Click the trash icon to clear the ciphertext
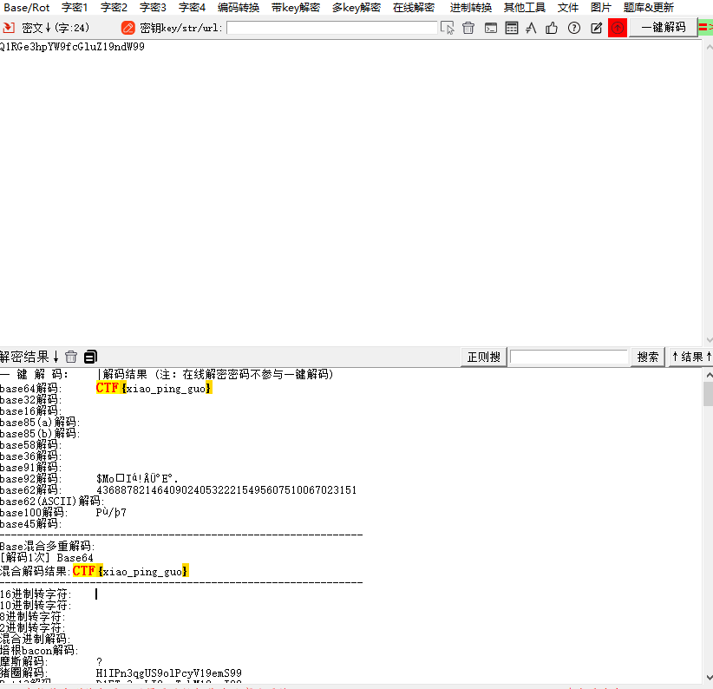This screenshot has height=689, width=713. 468,28
